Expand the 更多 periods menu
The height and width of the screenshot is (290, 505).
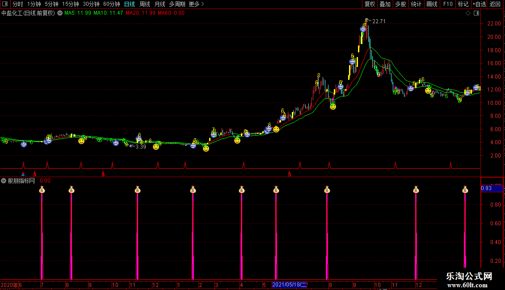(197, 4)
